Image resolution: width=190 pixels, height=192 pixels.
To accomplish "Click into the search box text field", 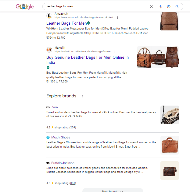I will (97, 6).
